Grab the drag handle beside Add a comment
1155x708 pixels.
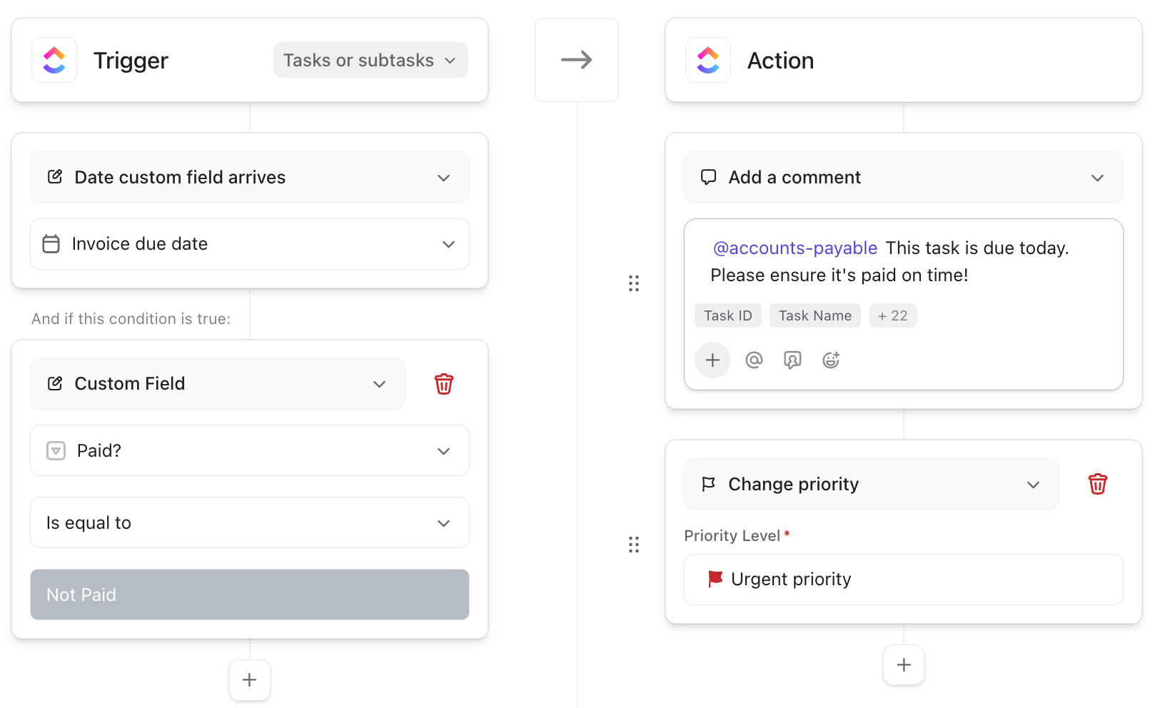tap(633, 283)
